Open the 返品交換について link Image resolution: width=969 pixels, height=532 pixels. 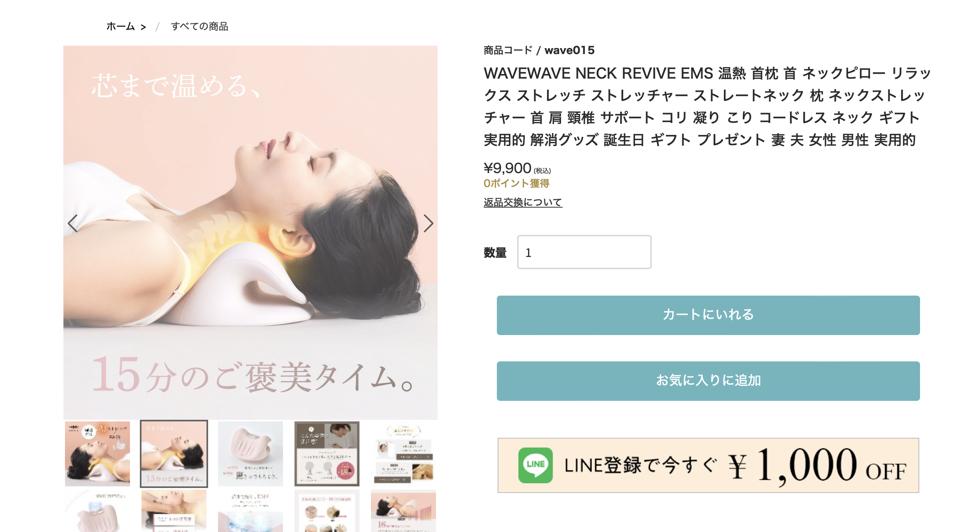click(x=523, y=202)
